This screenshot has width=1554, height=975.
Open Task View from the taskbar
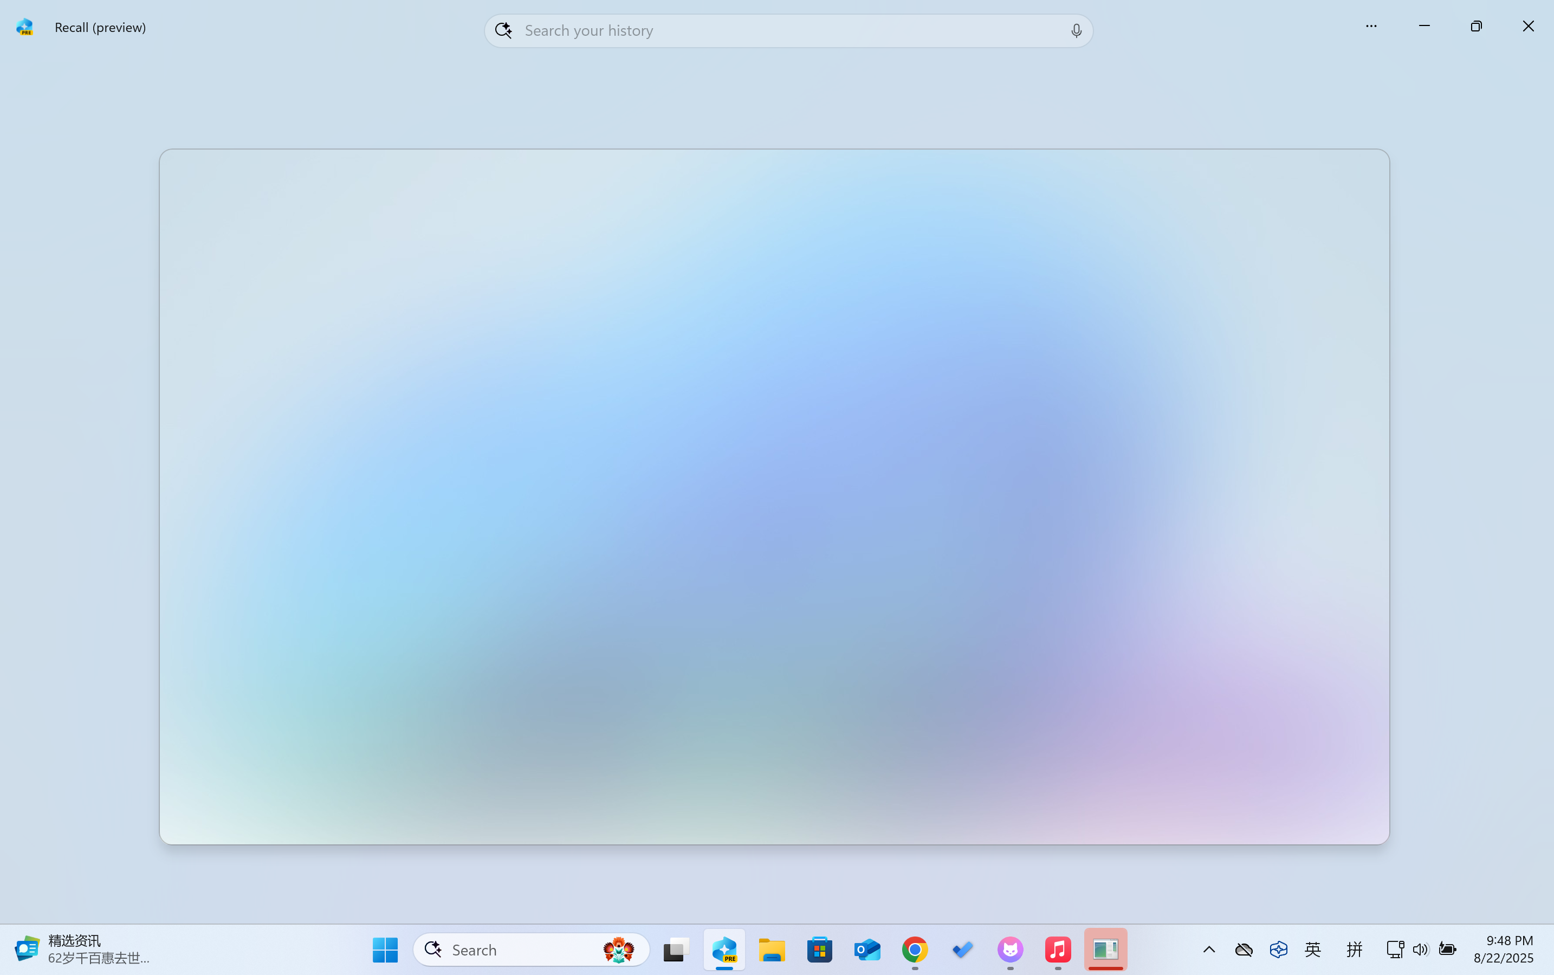pyautogui.click(x=676, y=949)
